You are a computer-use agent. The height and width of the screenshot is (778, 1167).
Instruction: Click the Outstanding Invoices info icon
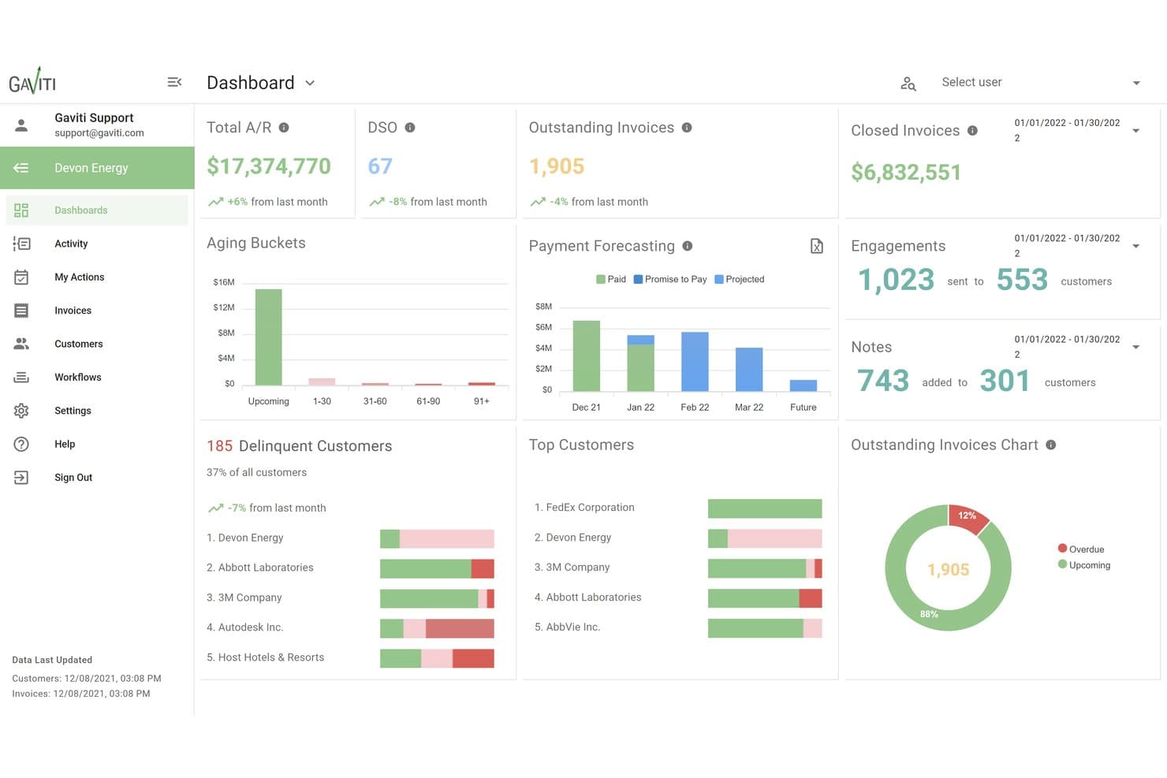point(687,128)
